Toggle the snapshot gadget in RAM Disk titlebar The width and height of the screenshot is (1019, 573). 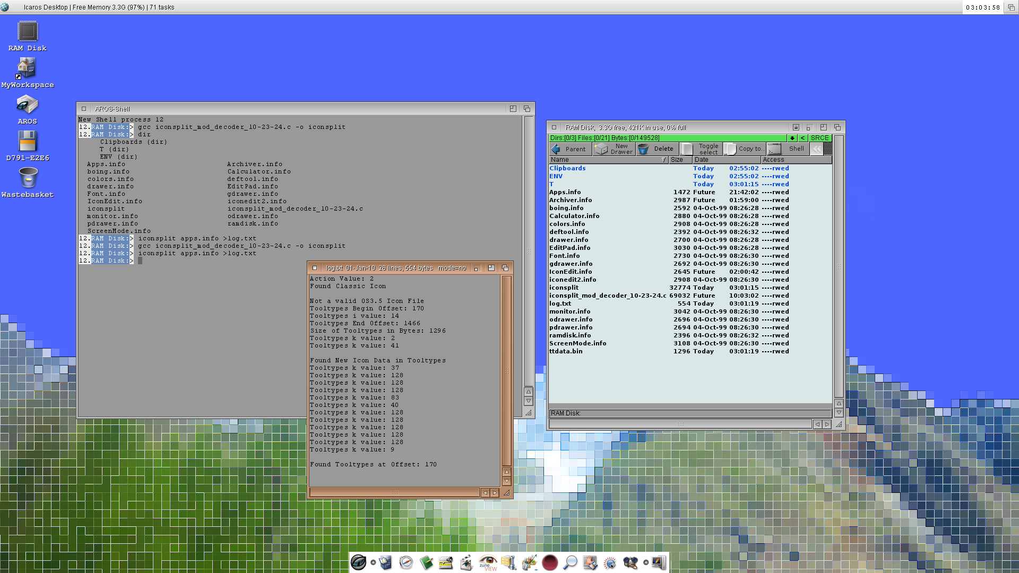796,127
